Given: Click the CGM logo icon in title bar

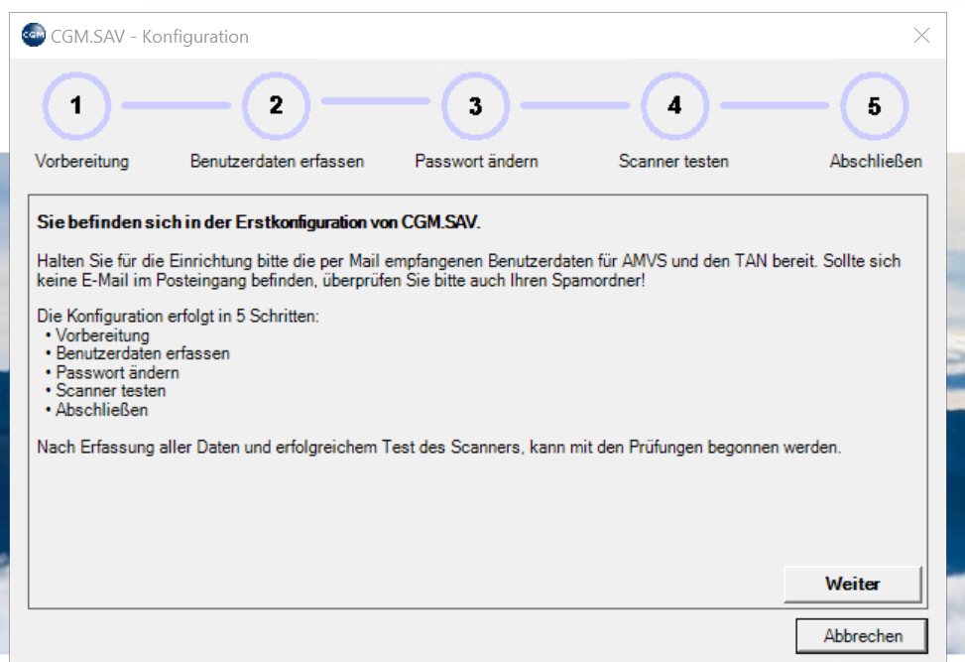Looking at the screenshot, I should (33, 36).
